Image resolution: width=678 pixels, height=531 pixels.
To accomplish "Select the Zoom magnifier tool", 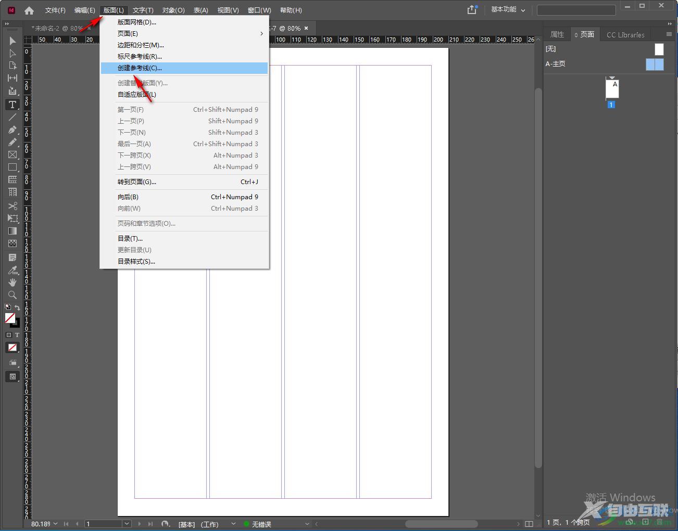I will click(12, 295).
